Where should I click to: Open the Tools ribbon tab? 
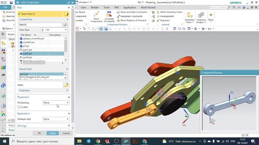click(106, 7)
